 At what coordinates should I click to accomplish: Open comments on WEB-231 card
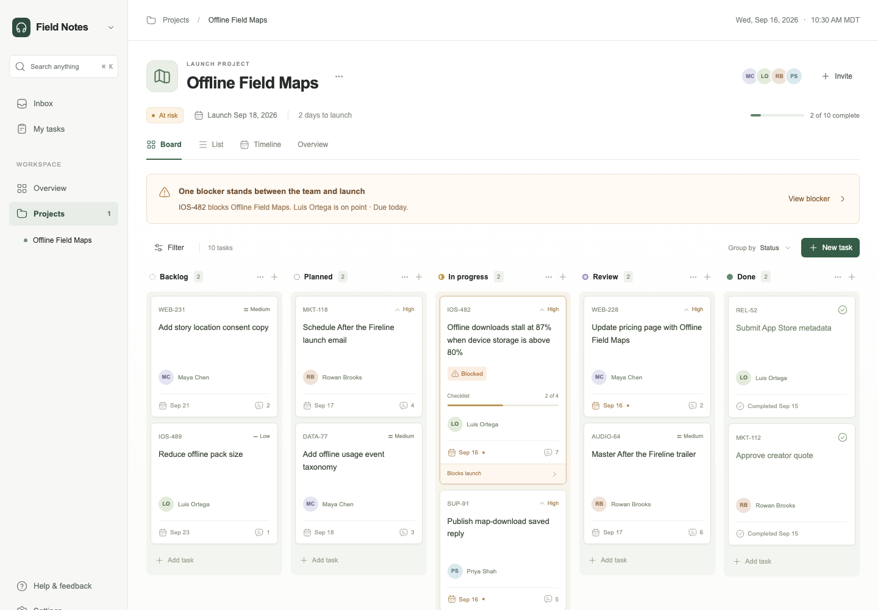coord(262,406)
